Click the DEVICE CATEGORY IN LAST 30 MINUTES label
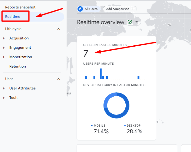 pos(114,85)
